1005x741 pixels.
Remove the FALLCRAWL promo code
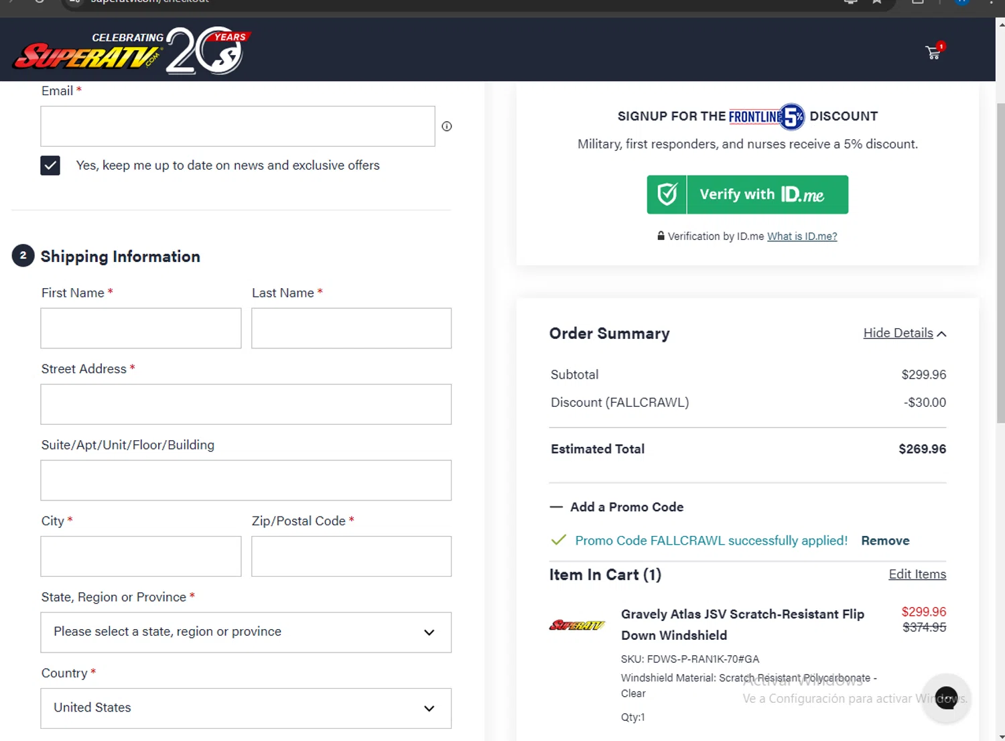(885, 541)
